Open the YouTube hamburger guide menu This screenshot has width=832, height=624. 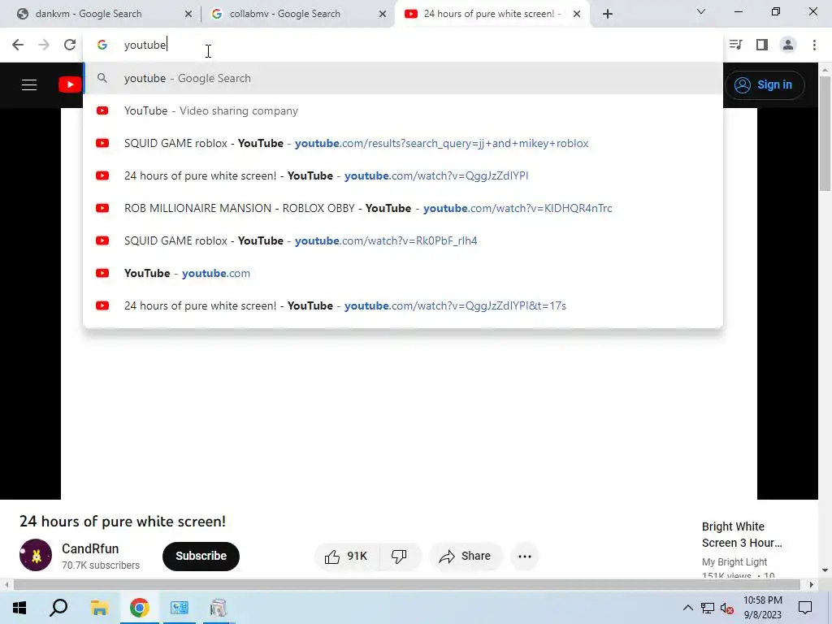(29, 84)
